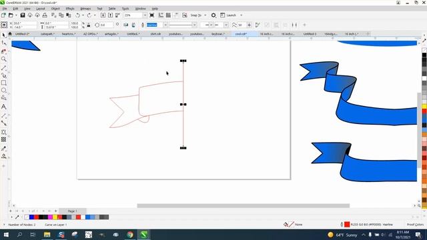This screenshot has width=427, height=240.
Task: Click the Redo icon
Action: click(89, 15)
